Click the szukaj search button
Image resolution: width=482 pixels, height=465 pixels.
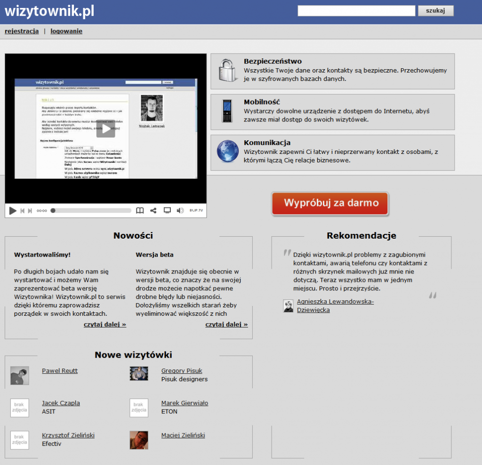[x=435, y=10]
